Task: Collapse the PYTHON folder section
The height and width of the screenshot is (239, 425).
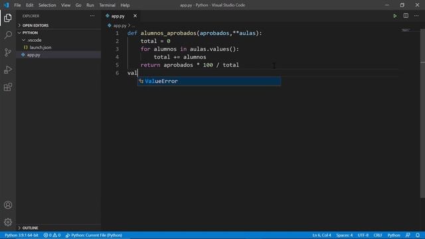Action: 30,33
